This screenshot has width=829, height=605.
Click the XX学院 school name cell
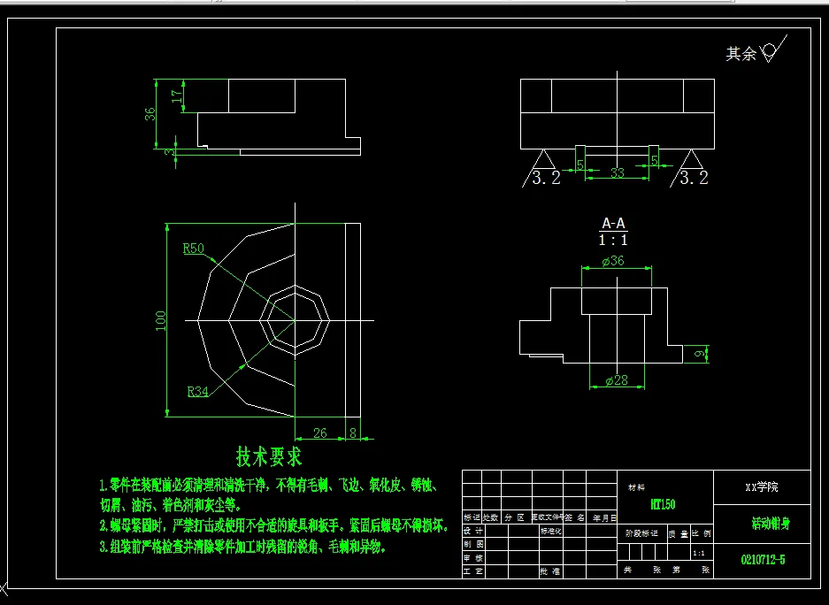pyautogui.click(x=762, y=487)
